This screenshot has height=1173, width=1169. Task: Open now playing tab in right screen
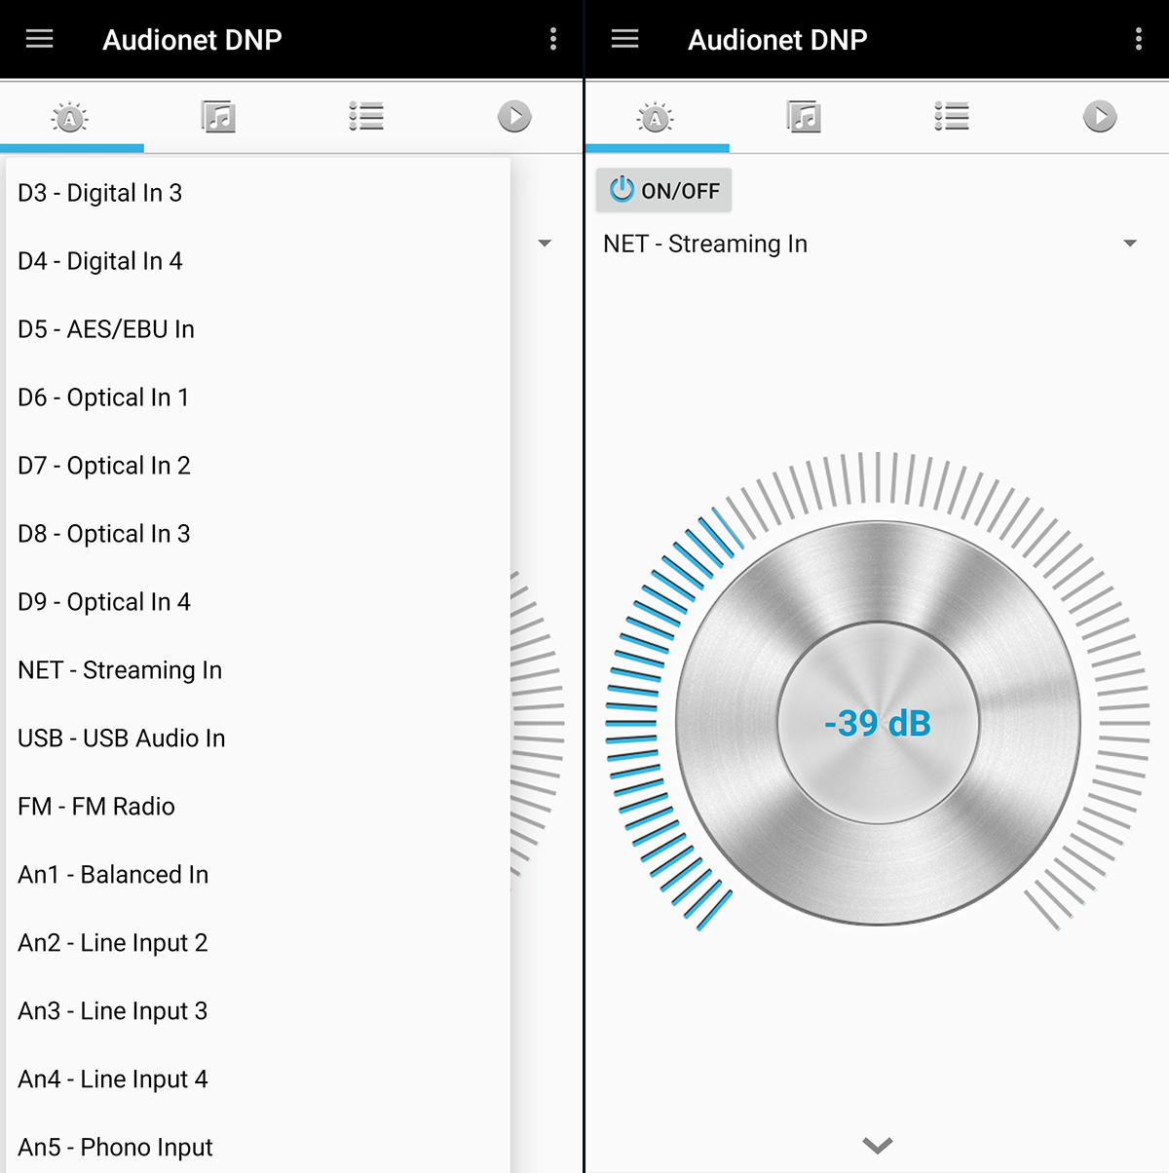(1100, 117)
